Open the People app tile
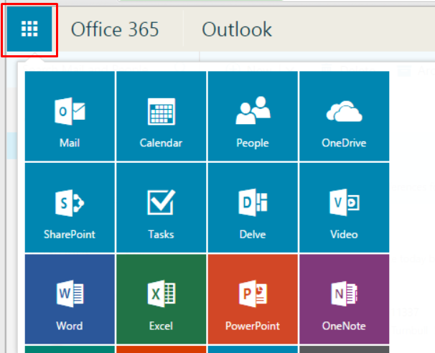 point(253,116)
